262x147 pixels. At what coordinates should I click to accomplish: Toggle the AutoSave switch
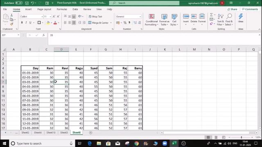[x=19, y=3]
